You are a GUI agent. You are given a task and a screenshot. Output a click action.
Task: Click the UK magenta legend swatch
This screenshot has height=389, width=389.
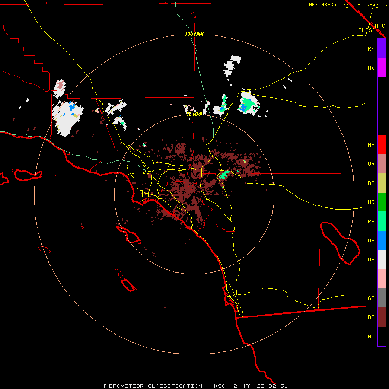382,68
